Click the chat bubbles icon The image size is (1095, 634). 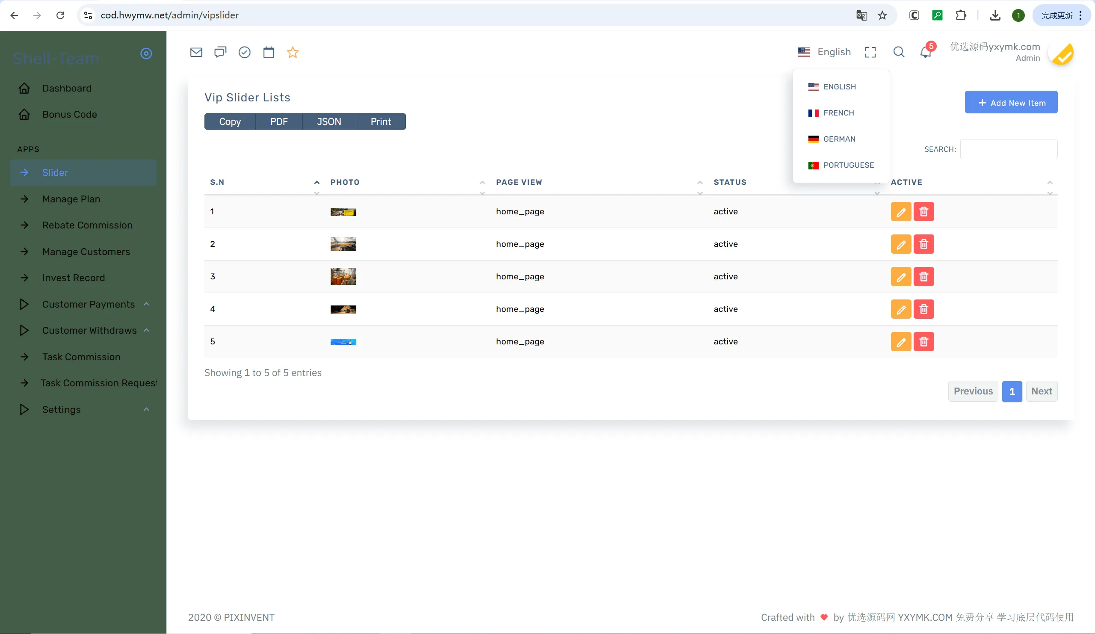point(220,53)
